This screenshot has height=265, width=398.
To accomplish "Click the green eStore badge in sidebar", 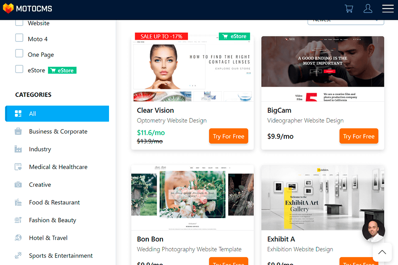I will (x=62, y=70).
